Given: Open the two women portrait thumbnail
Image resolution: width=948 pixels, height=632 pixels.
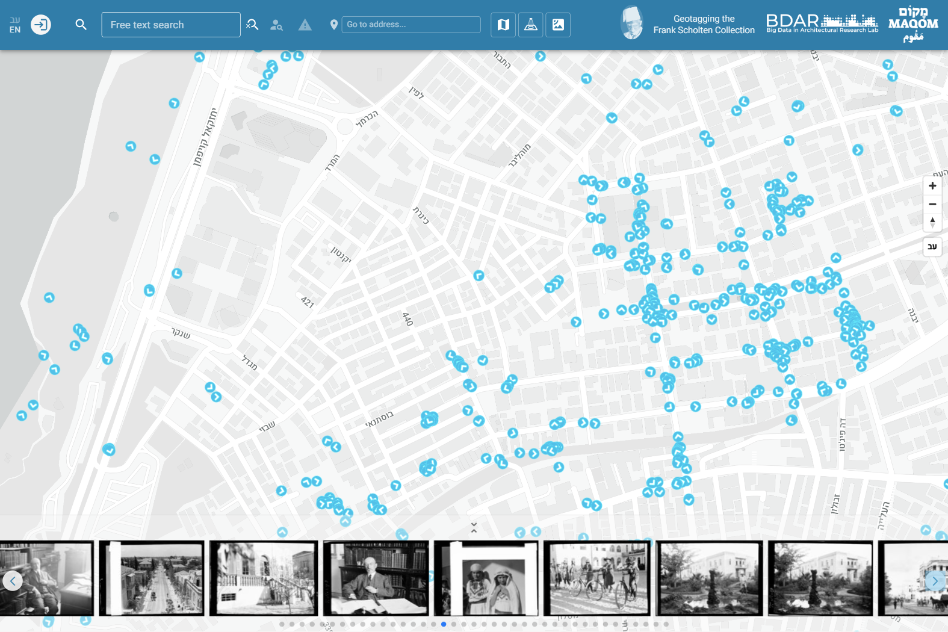Looking at the screenshot, I should 486,579.
